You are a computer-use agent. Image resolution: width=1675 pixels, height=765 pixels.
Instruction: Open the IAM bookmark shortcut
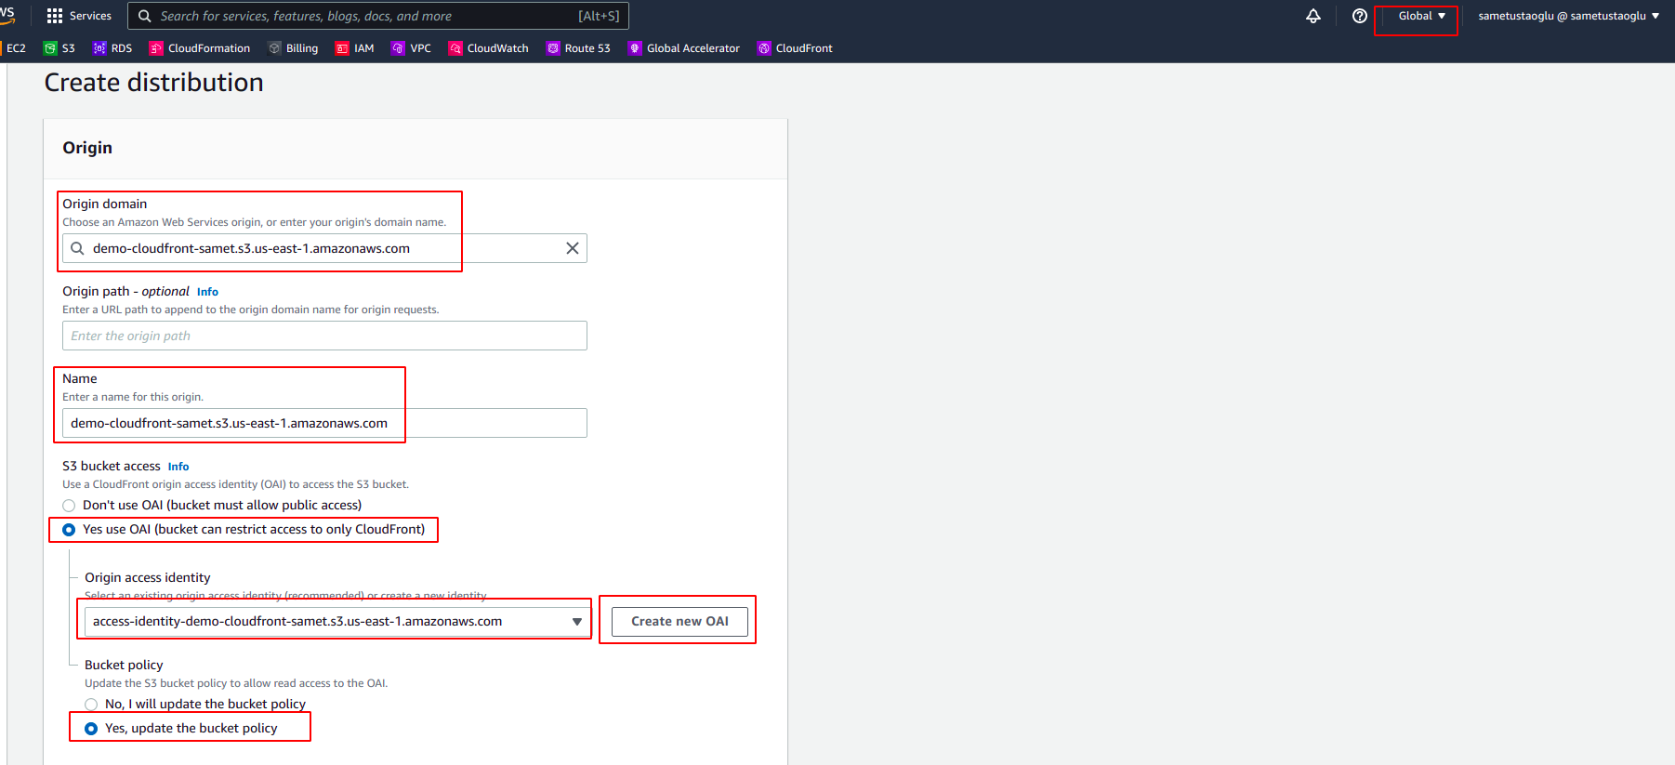pyautogui.click(x=355, y=48)
